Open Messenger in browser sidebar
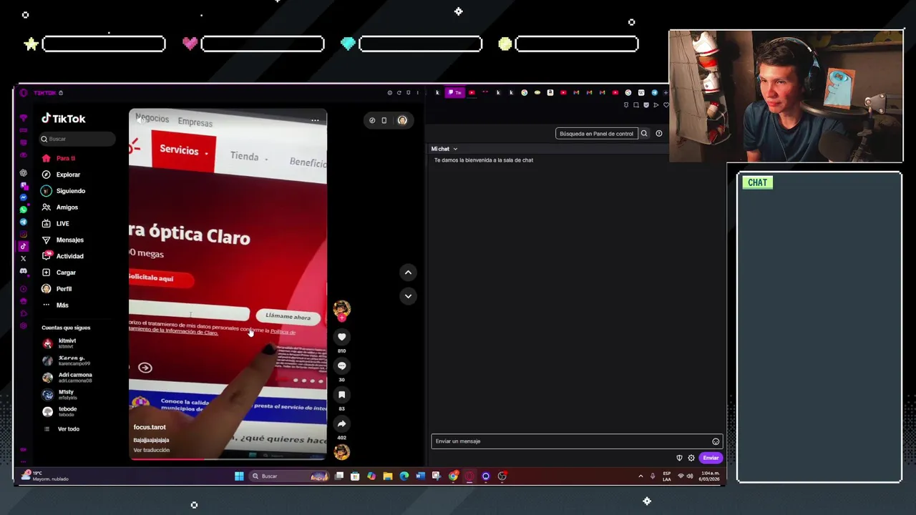 coord(23,197)
